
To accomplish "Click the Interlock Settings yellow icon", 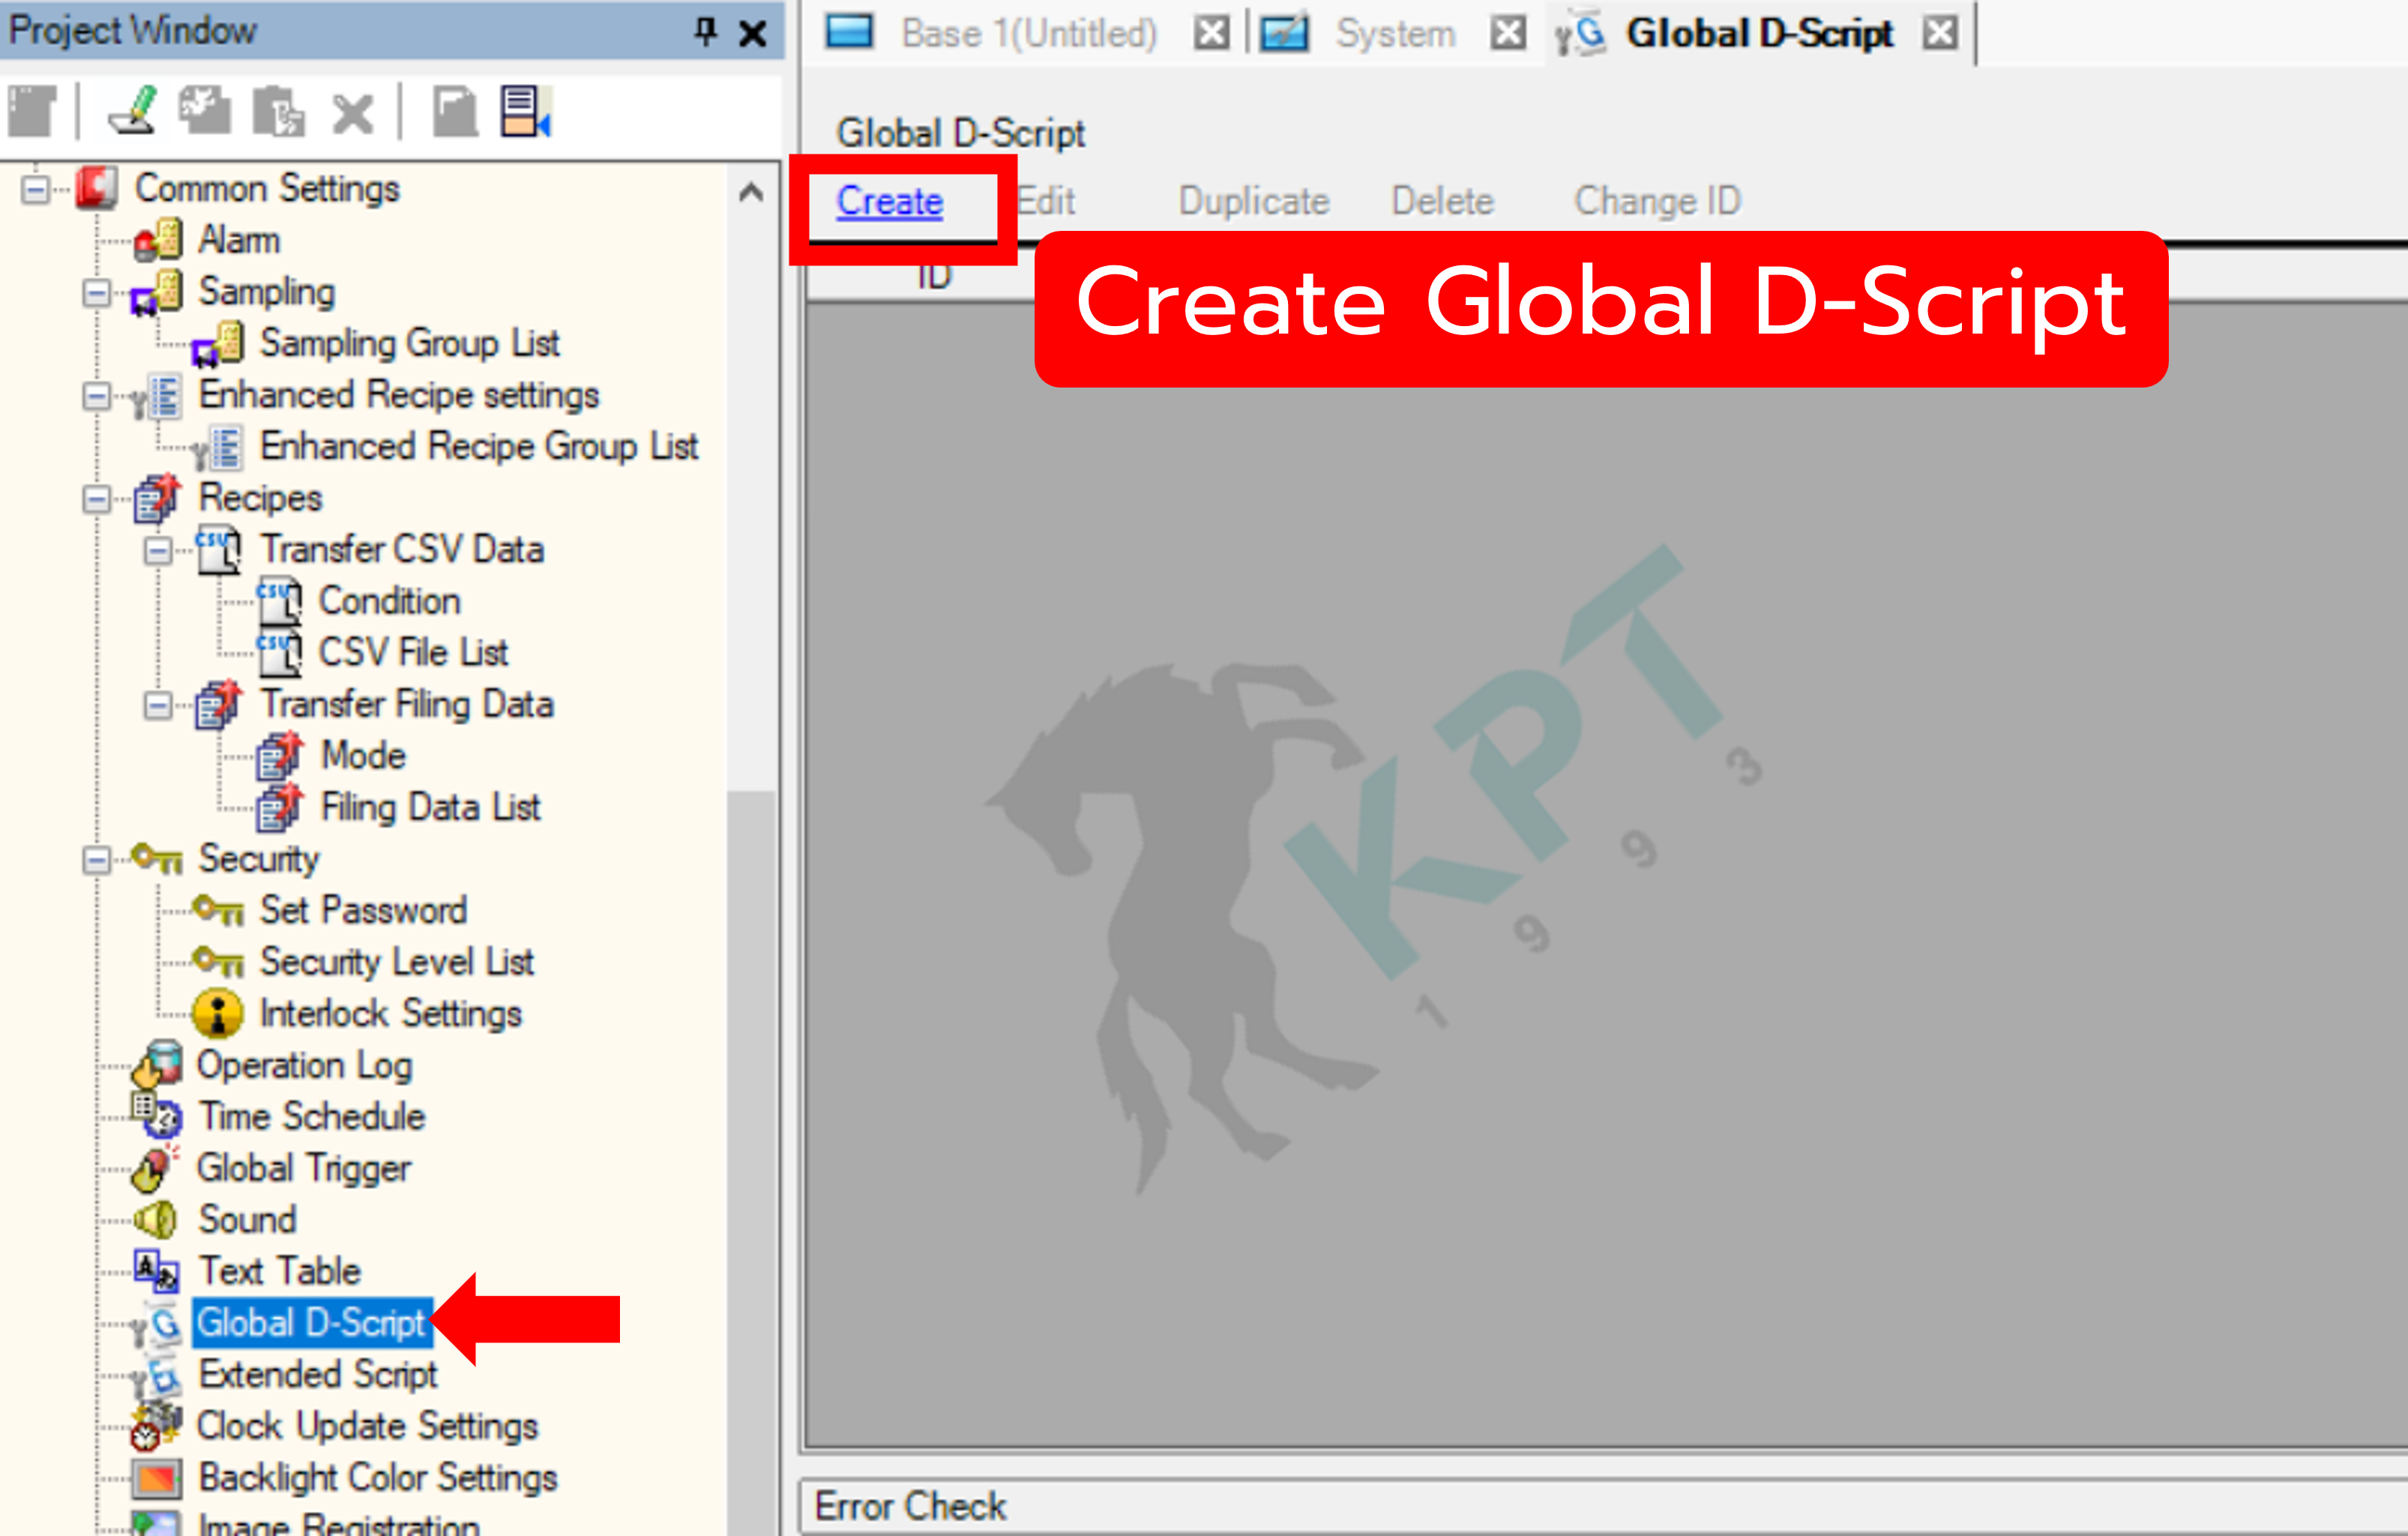I will click(218, 1013).
